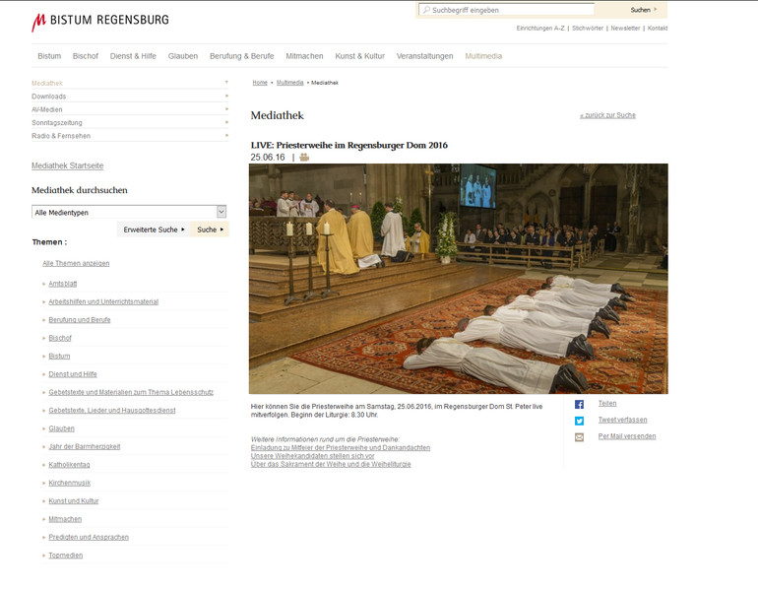
Task: Click the Facebook share icon
Action: (580, 404)
